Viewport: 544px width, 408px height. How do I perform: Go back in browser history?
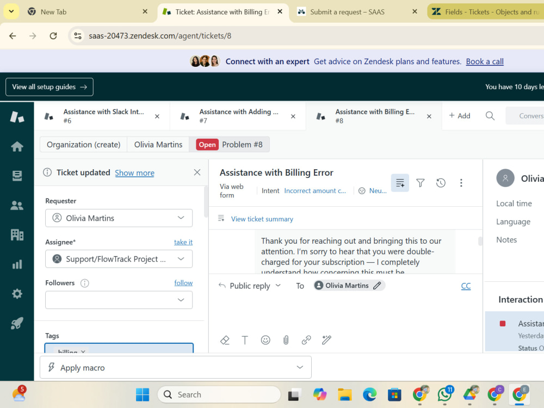point(13,36)
